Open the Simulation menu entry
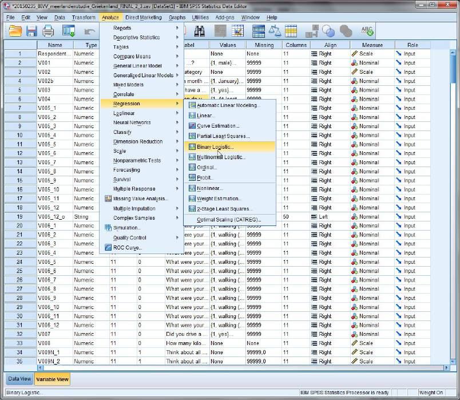The height and width of the screenshot is (400, 460). pos(141,228)
